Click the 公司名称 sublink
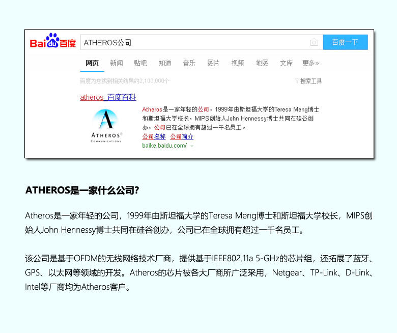 coord(154,136)
